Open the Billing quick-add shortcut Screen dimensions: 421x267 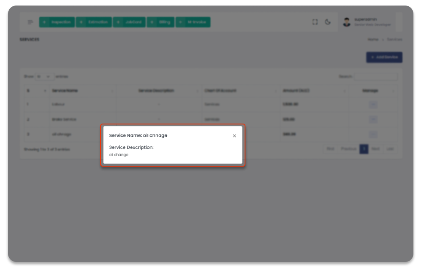coord(160,22)
